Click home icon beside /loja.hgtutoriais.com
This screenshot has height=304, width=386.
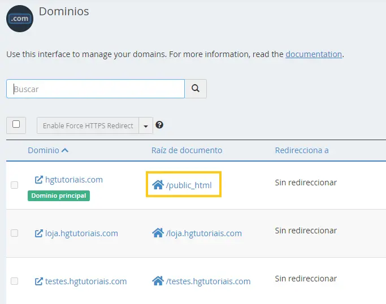158,233
